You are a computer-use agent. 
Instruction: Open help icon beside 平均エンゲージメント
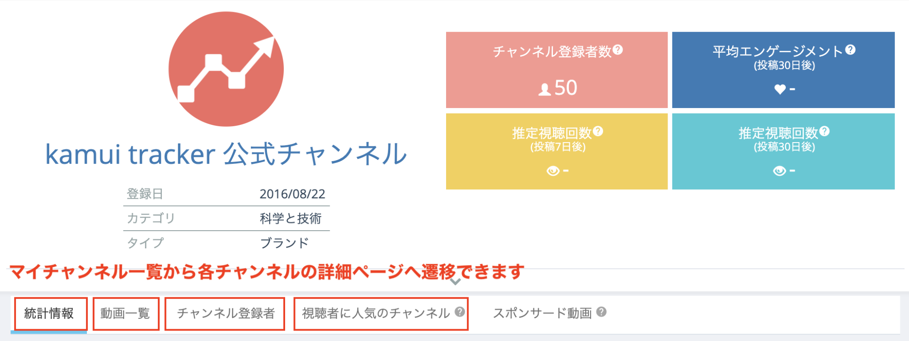(x=850, y=50)
